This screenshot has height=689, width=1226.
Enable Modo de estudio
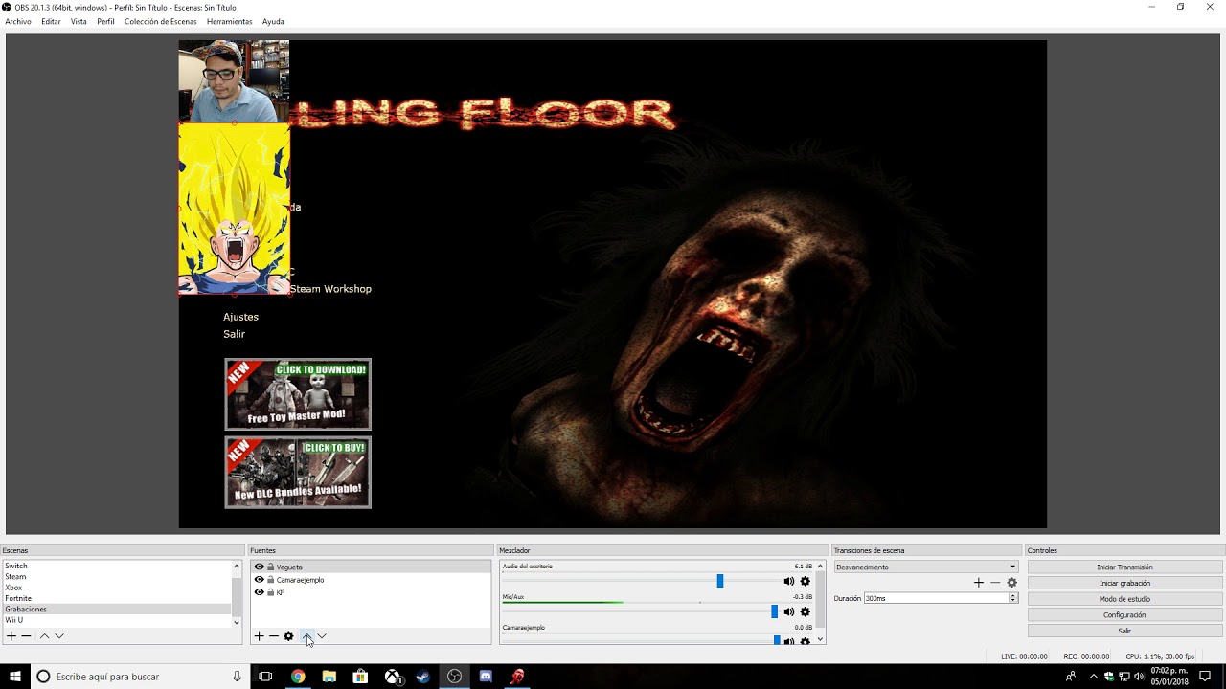tap(1124, 599)
